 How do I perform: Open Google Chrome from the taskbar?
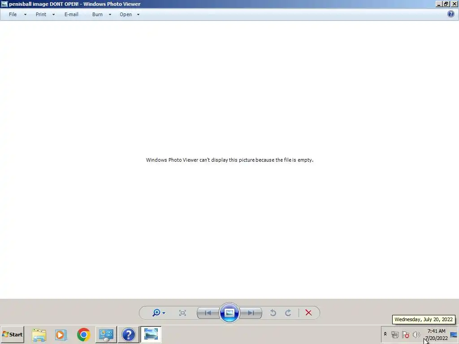(x=84, y=335)
